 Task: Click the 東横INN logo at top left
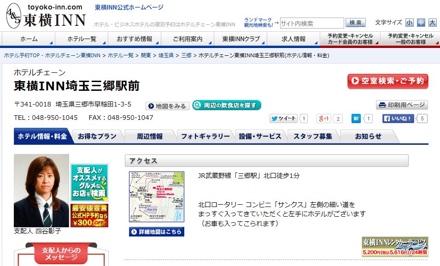46,16
